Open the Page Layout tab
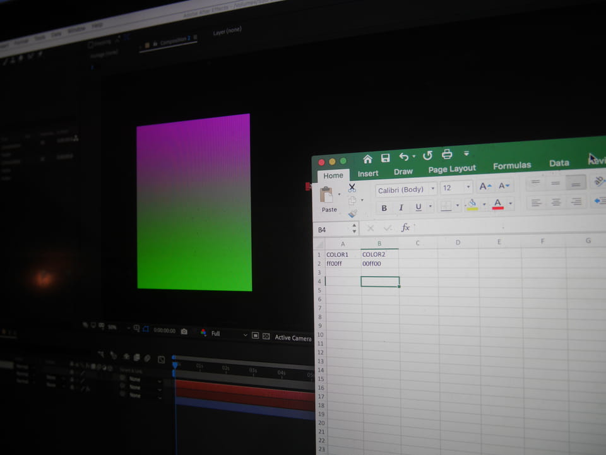606x455 pixels. point(452,169)
